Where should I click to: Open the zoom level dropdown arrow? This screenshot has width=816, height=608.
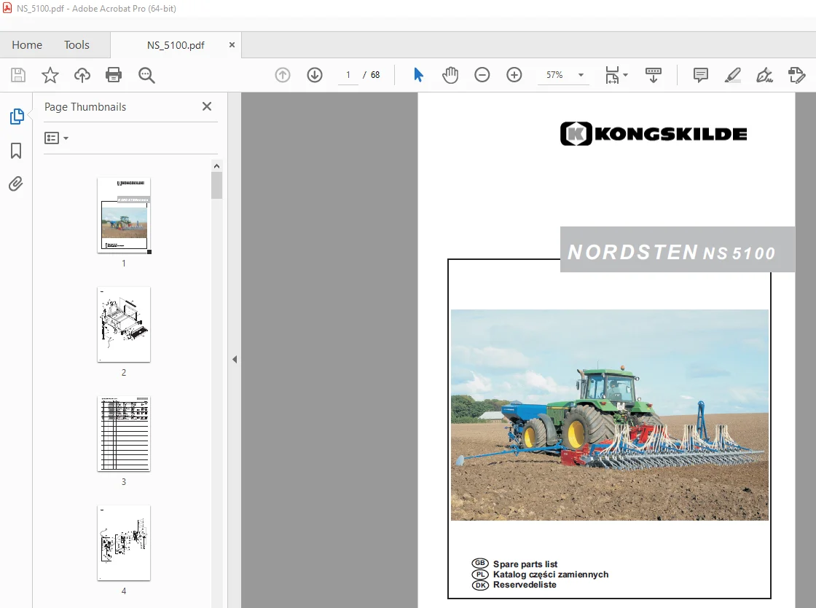tap(581, 76)
